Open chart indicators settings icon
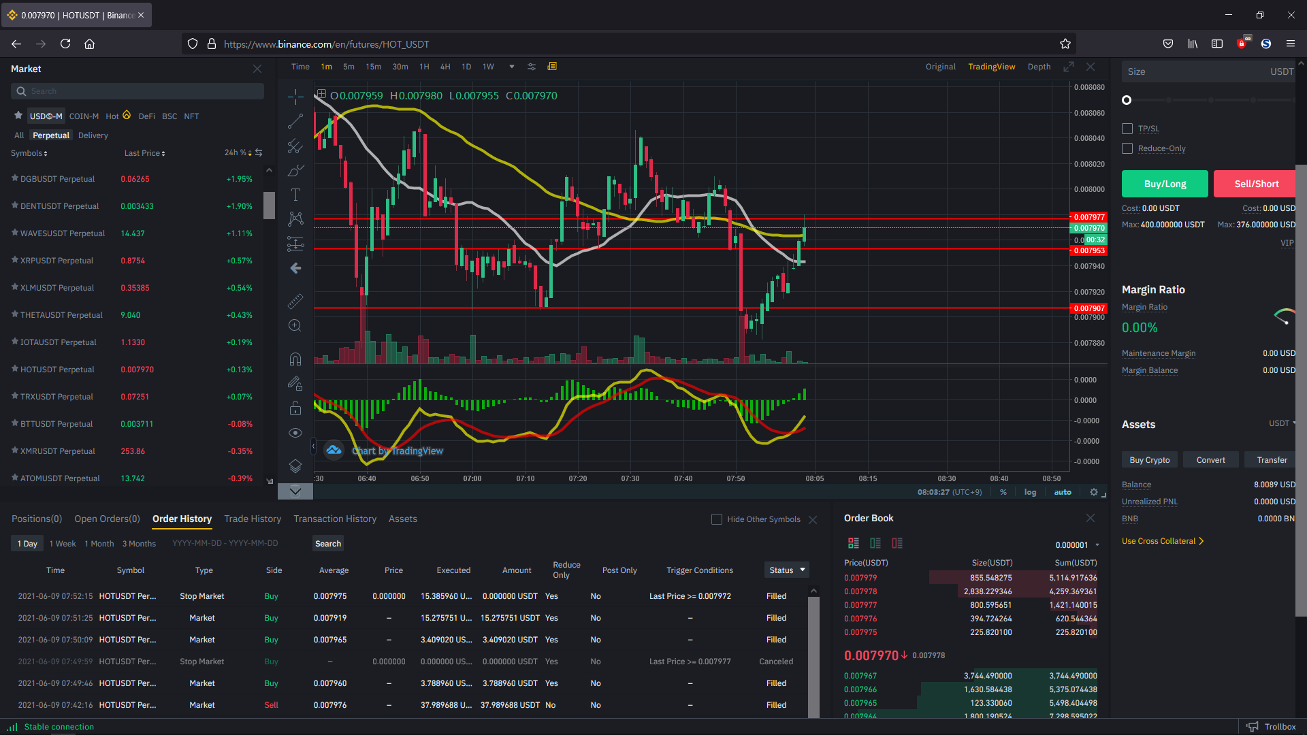Viewport: 1307px width, 735px height. [532, 67]
